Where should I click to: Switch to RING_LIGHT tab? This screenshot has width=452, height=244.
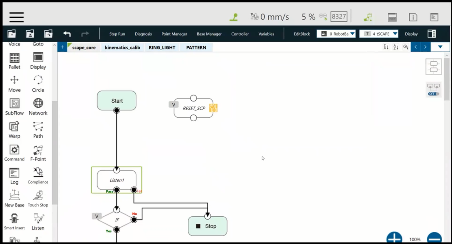tap(162, 47)
